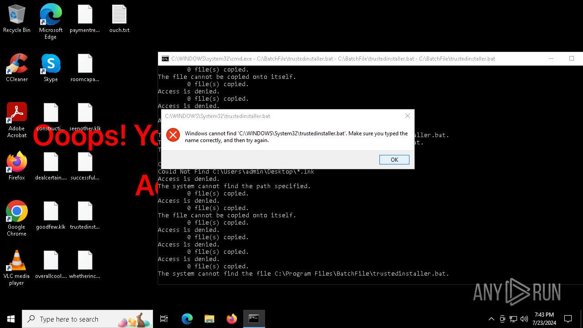Click OK in the error dialog
The width and height of the screenshot is (583, 328).
(394, 159)
